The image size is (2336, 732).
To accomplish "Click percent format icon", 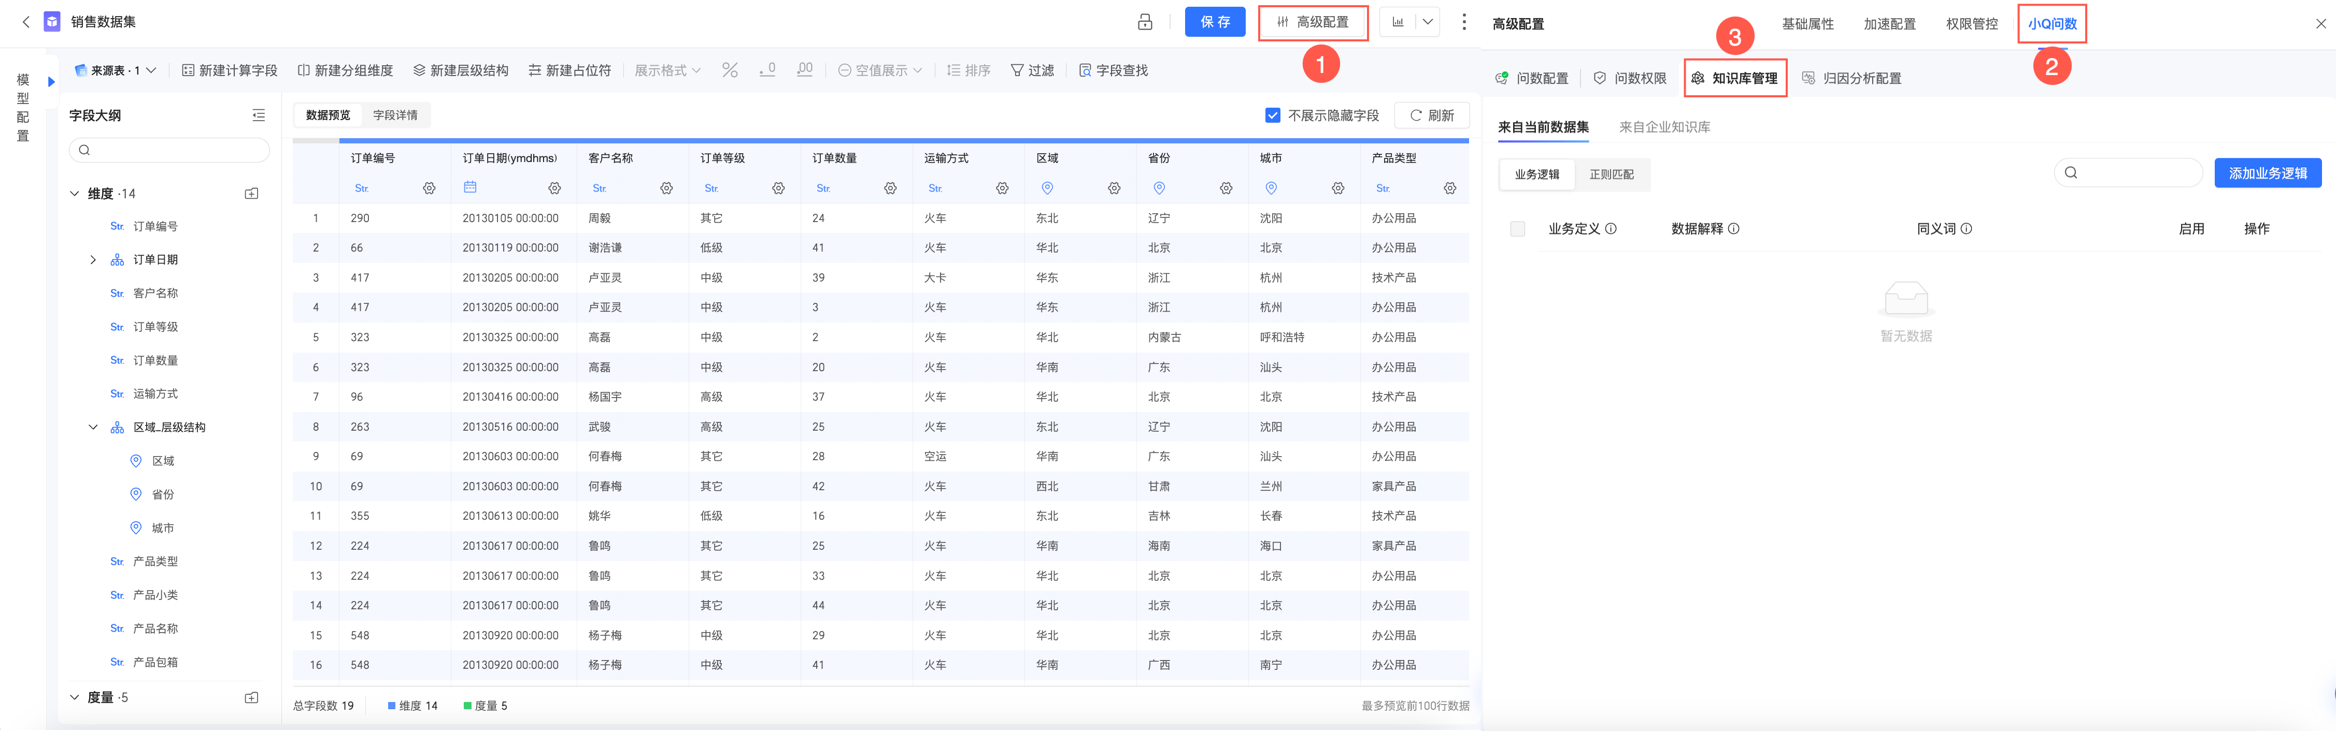I will tap(730, 70).
